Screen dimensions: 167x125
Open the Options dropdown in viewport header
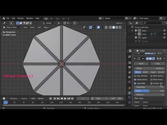pos(120,23)
